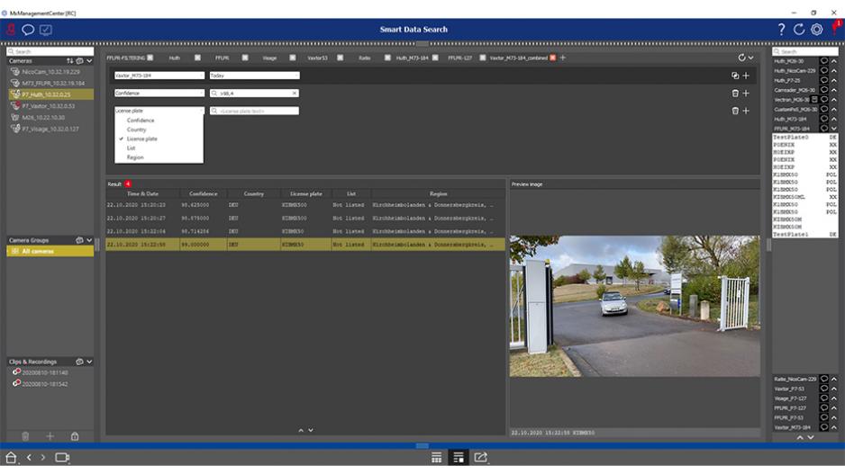Screen dimensions: 845x474
Task: Duplicate the source filter row
Action: (735, 76)
